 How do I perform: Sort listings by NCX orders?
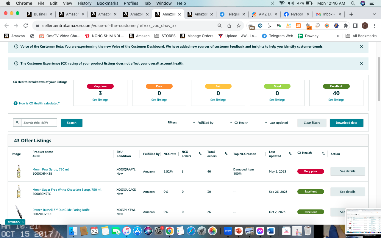pyautogui.click(x=200, y=154)
